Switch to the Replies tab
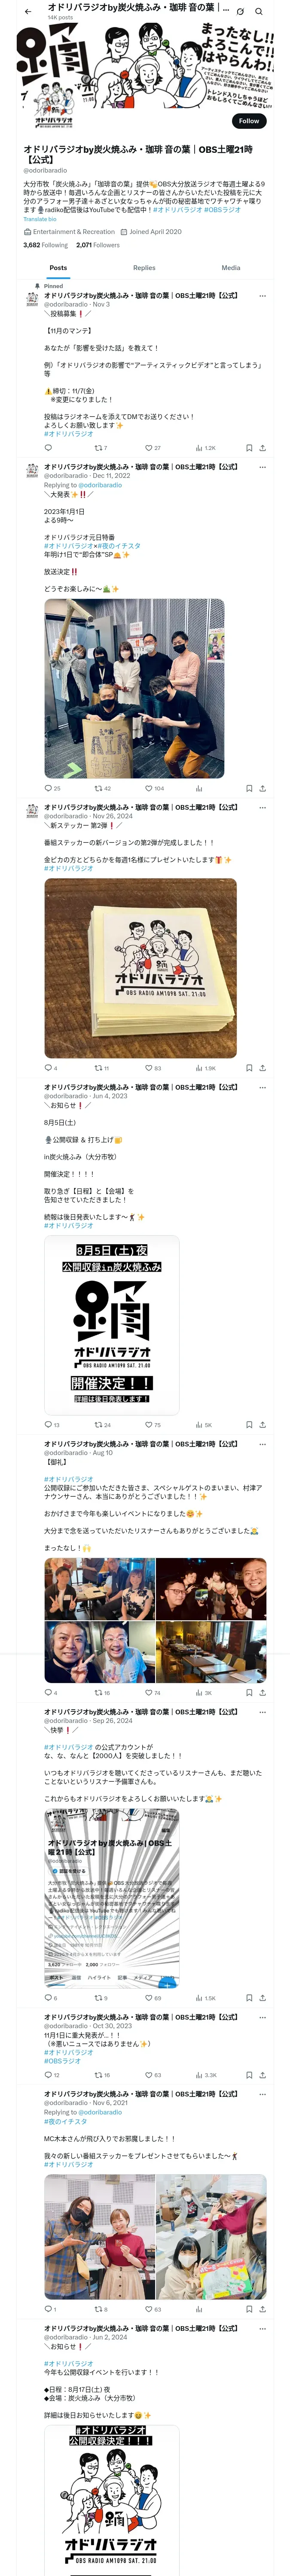The height and width of the screenshot is (2576, 290). click(x=144, y=268)
